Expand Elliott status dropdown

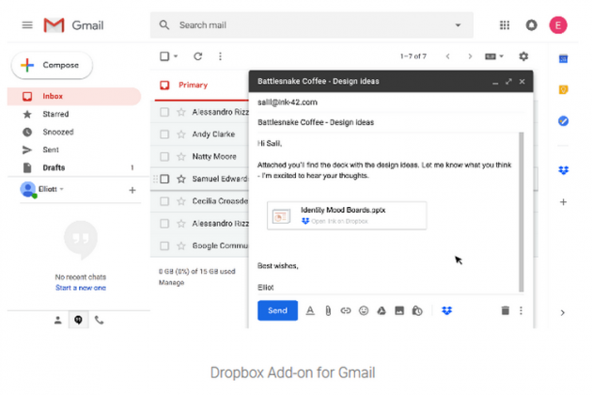tap(61, 189)
